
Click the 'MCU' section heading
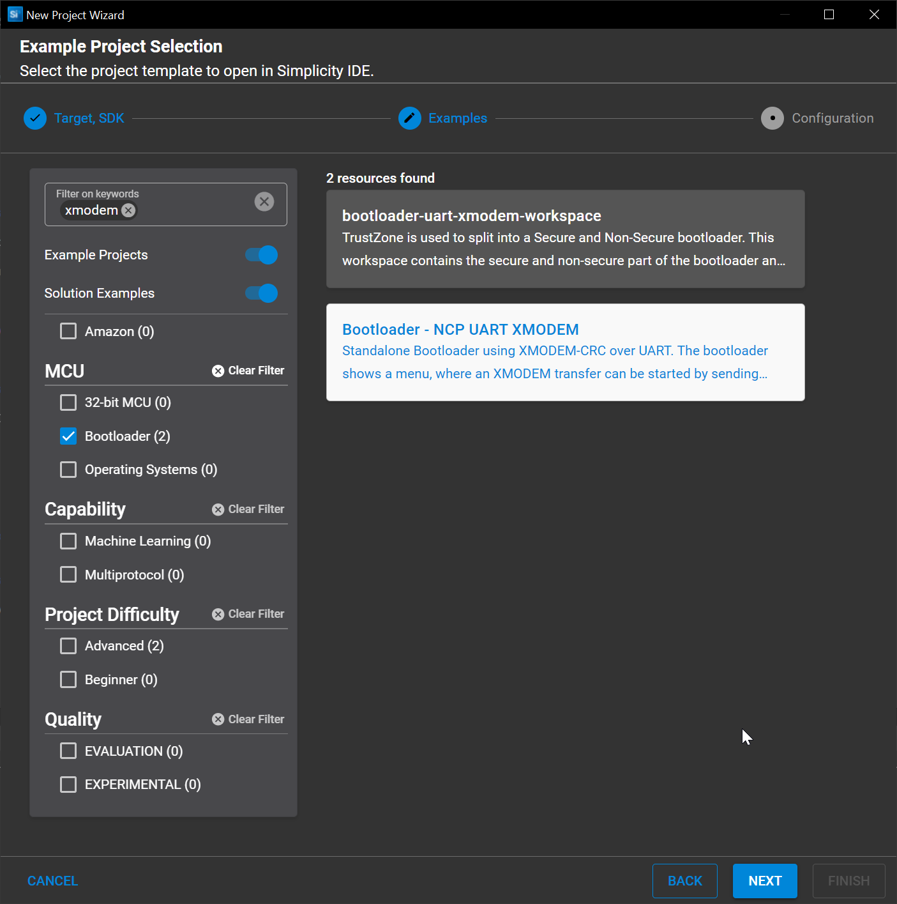tap(64, 371)
